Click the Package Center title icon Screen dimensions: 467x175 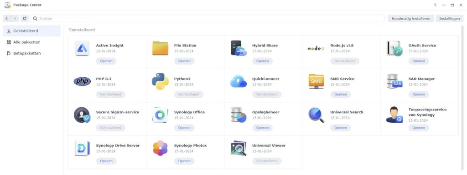tap(7, 5)
